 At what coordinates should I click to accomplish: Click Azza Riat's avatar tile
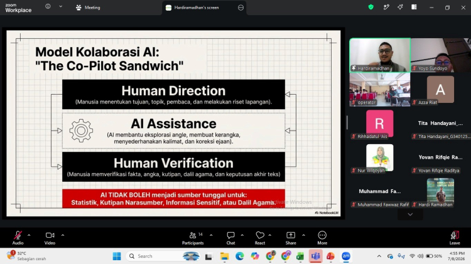point(440,90)
